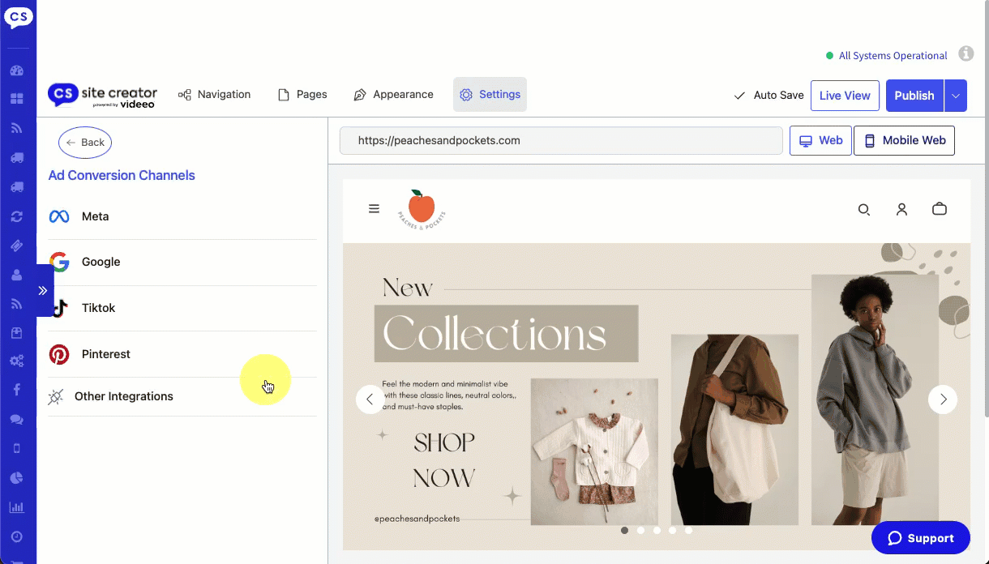Switch preview to Mobile Web view
Viewport: 989px width, 564px height.
click(x=905, y=140)
